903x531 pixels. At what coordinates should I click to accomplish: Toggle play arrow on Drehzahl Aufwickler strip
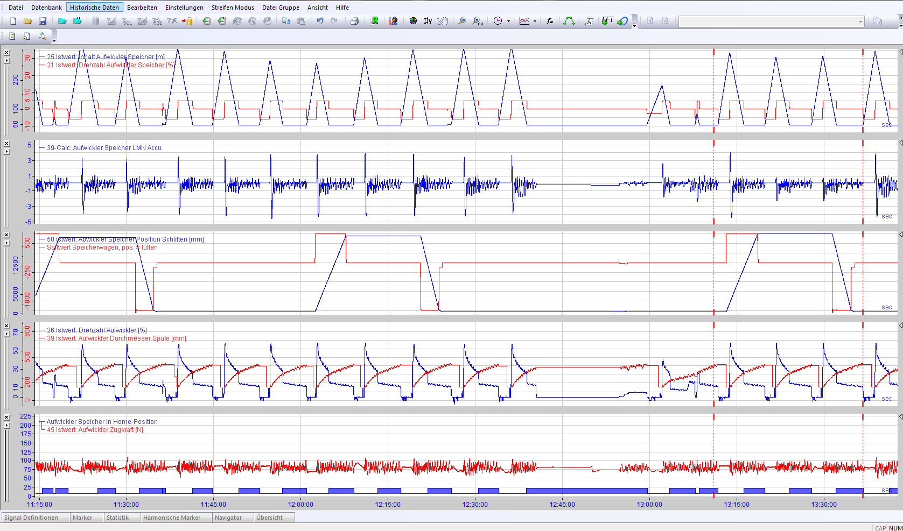[6, 334]
